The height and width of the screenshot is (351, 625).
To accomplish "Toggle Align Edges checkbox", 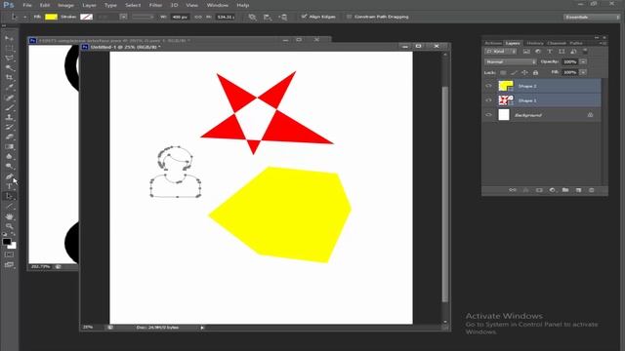I will click(304, 17).
